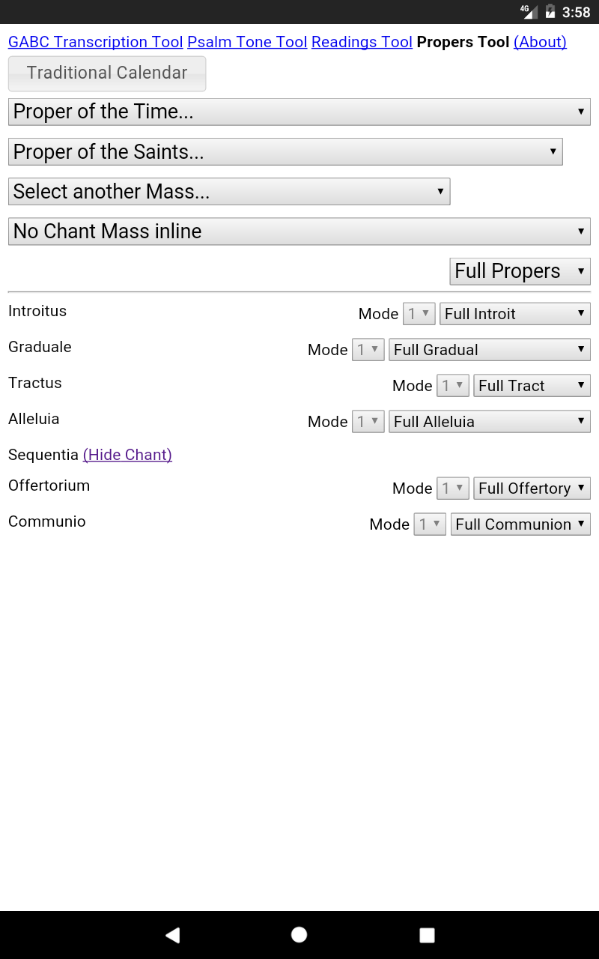Open the "(About)" page
The image size is (599, 959).
(x=540, y=42)
